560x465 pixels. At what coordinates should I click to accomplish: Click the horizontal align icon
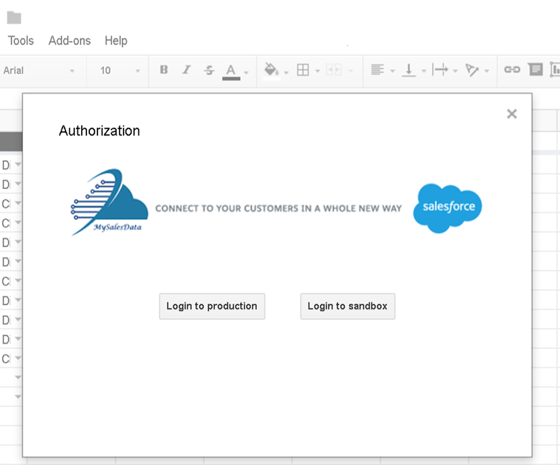(378, 69)
